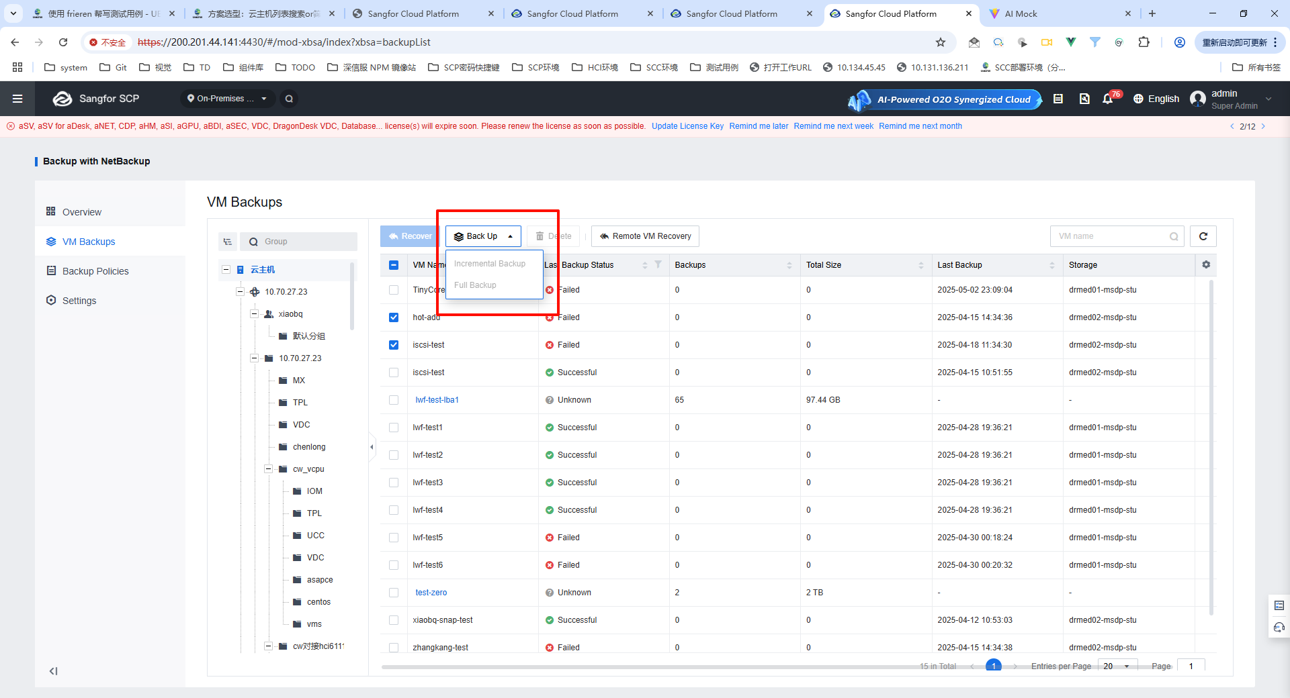
Task: Open Settings sidebar item
Action: click(x=110, y=301)
